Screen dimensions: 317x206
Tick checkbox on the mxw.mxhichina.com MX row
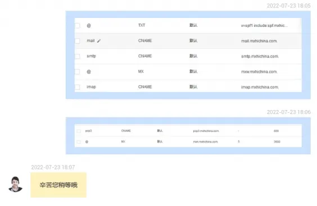pyautogui.click(x=77, y=72)
